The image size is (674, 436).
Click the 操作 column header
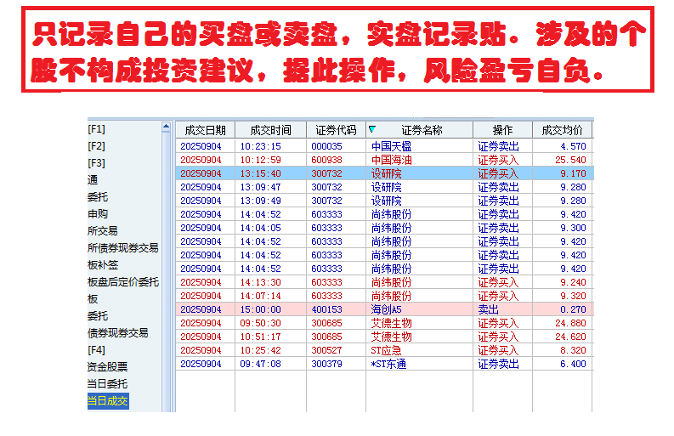pos(502,130)
